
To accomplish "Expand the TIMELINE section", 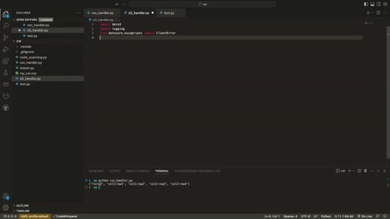I will click(23, 211).
